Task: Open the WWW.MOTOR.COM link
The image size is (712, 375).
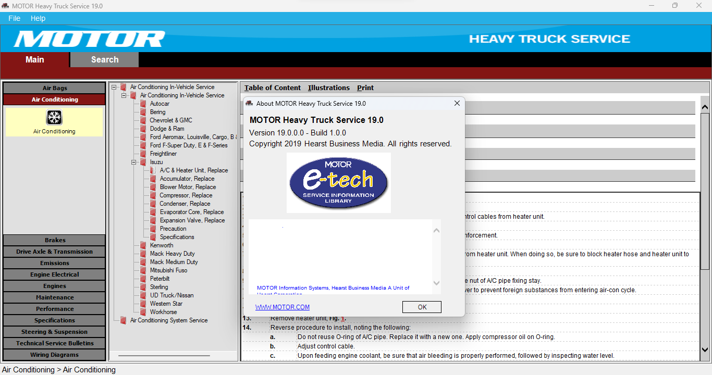Action: pyautogui.click(x=283, y=307)
